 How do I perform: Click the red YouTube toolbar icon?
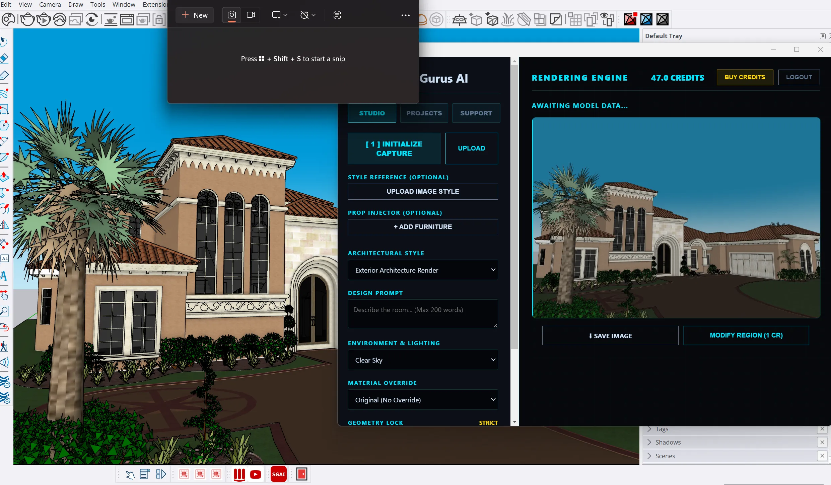(x=256, y=474)
